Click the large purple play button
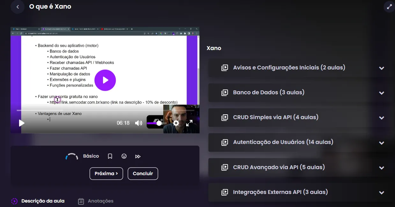 point(105,80)
